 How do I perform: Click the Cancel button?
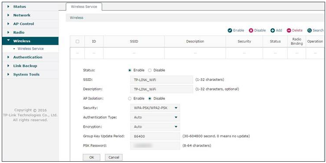click(114, 157)
